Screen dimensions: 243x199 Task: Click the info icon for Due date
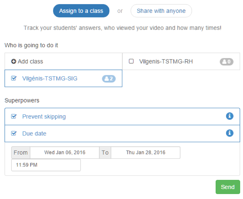[x=230, y=133]
